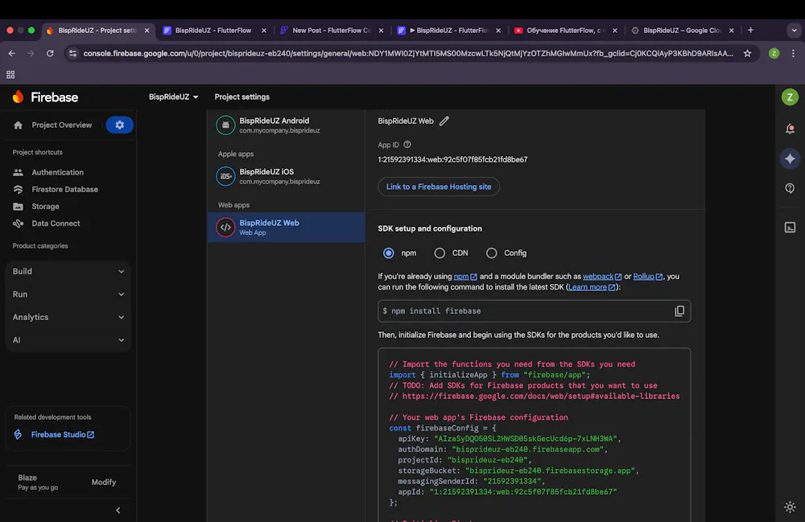
Task: Expand the Build product category
Action: click(68, 272)
